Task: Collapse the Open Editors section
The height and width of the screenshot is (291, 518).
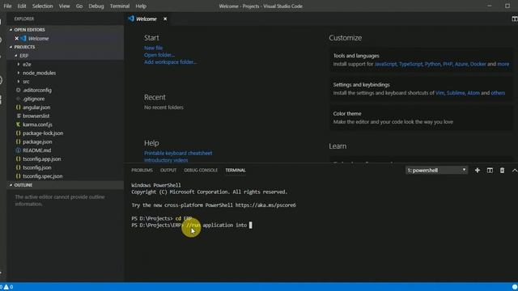Action: pos(11,30)
